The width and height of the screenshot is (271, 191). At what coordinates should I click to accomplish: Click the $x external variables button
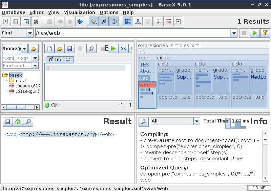tap(123, 49)
